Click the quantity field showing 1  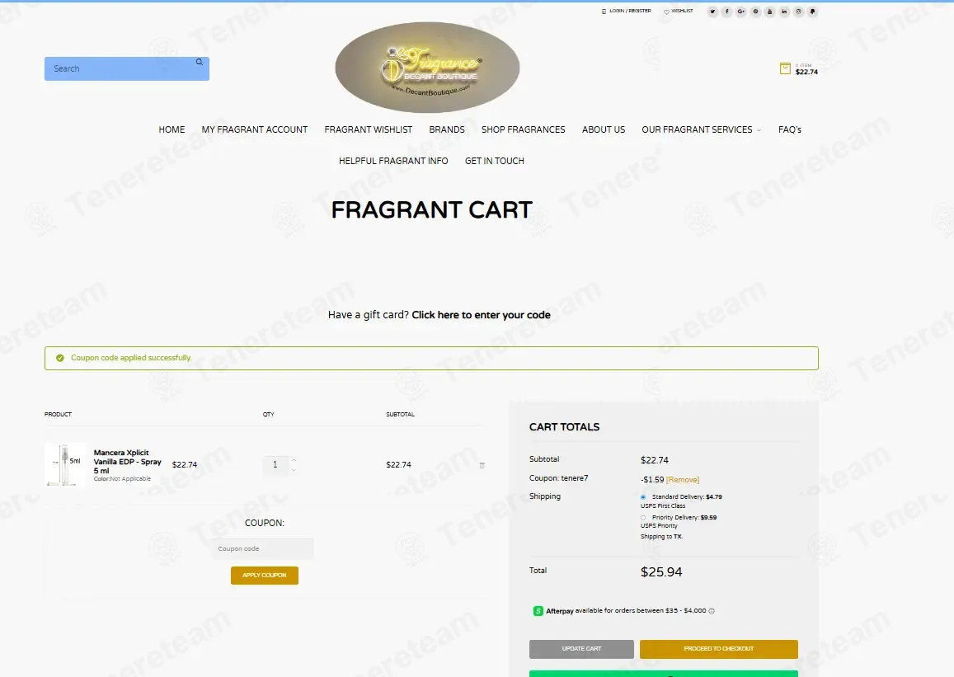(x=275, y=465)
